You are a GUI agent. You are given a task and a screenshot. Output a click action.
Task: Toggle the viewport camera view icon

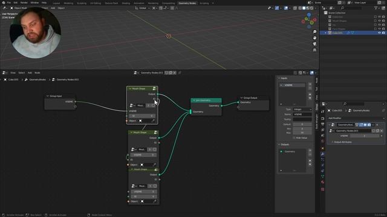click(314, 44)
